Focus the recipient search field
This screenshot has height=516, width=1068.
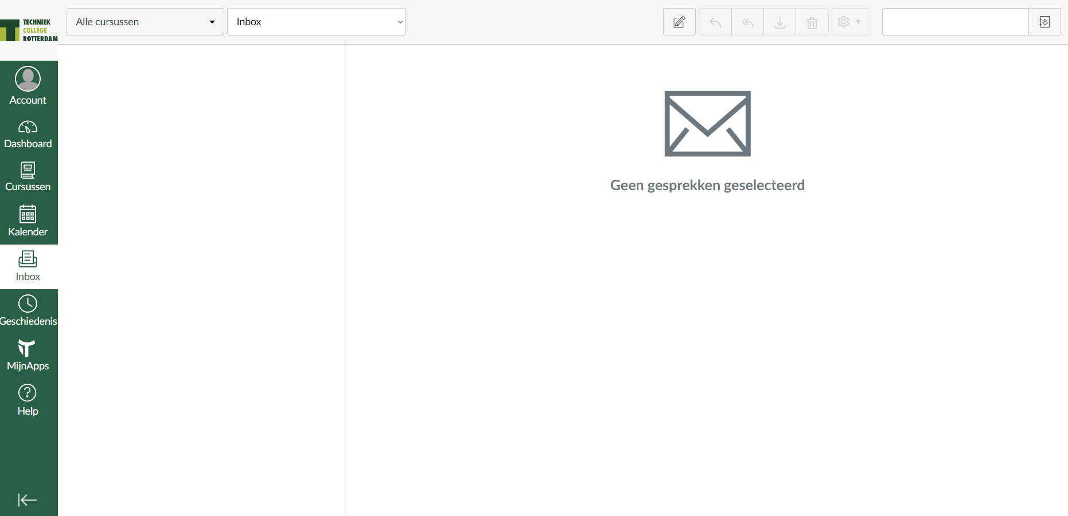click(x=955, y=22)
